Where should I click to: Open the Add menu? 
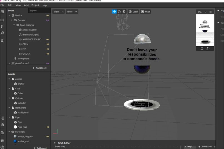point(26,5)
